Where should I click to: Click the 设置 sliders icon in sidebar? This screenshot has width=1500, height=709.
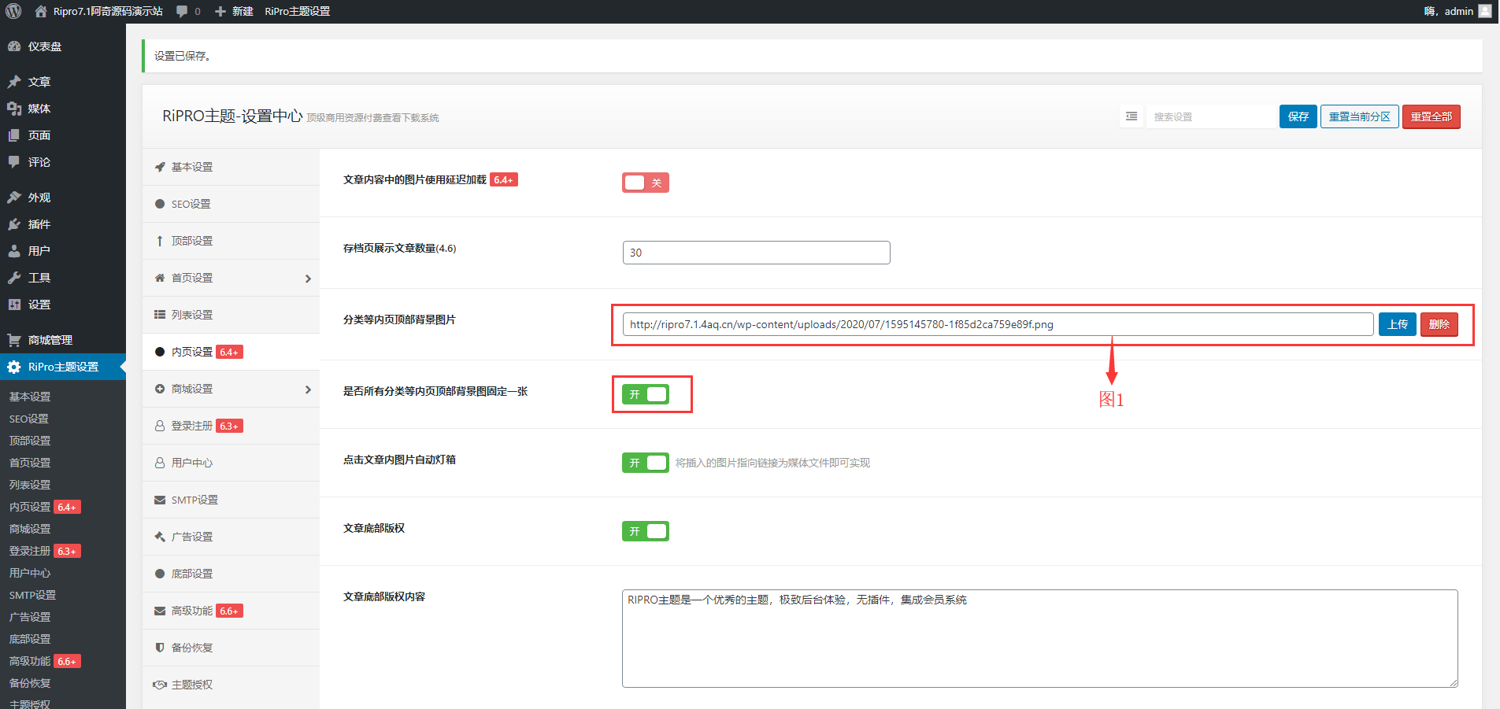pyautogui.click(x=14, y=305)
